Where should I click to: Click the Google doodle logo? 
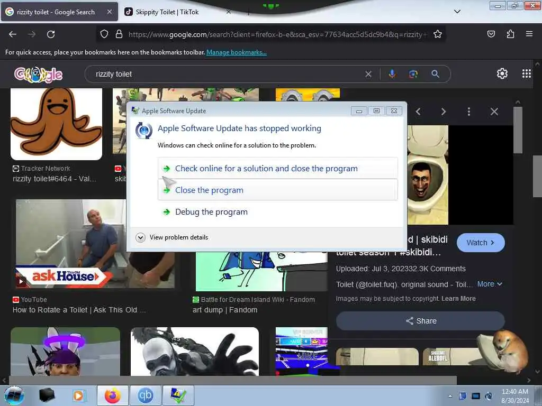point(38,74)
